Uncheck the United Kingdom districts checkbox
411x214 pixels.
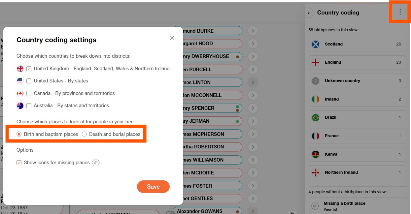pyautogui.click(x=29, y=69)
